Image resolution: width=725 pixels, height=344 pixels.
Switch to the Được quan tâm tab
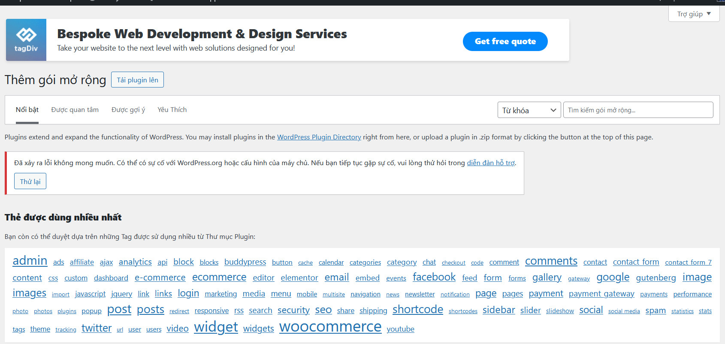pyautogui.click(x=75, y=110)
